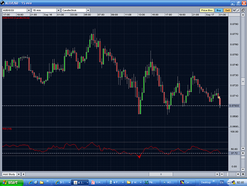Click the 100.00 RSI axis label
This screenshot has width=247, height=186.
point(234,132)
